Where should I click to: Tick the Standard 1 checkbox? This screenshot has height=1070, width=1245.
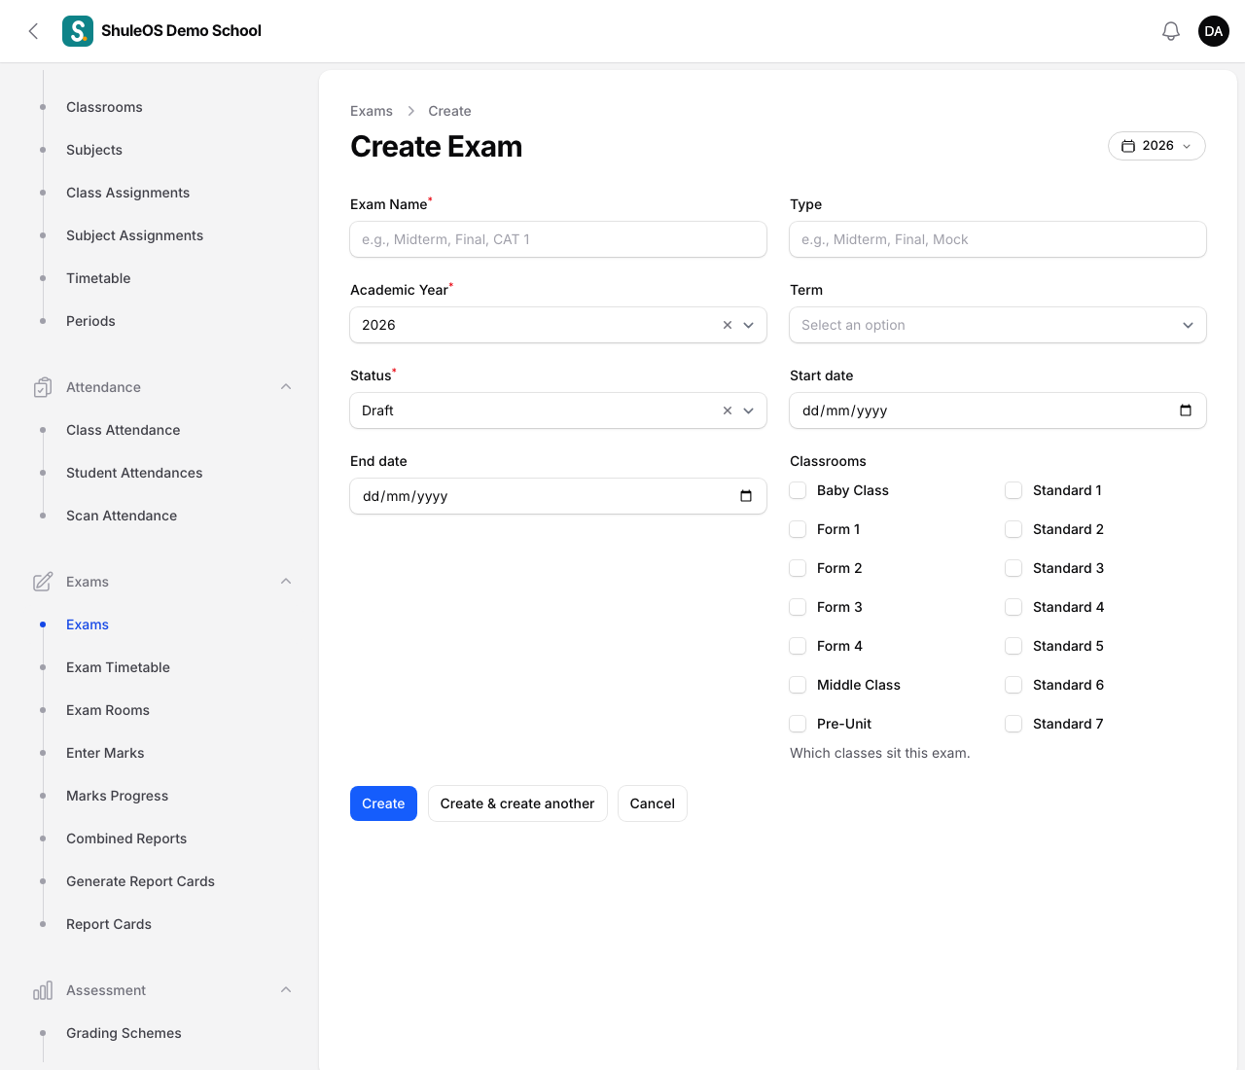(1014, 490)
